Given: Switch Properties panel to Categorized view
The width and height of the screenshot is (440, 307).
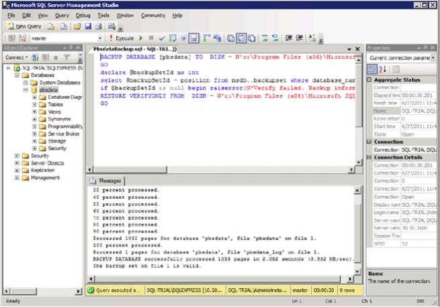Looking at the screenshot, I should 371,69.
